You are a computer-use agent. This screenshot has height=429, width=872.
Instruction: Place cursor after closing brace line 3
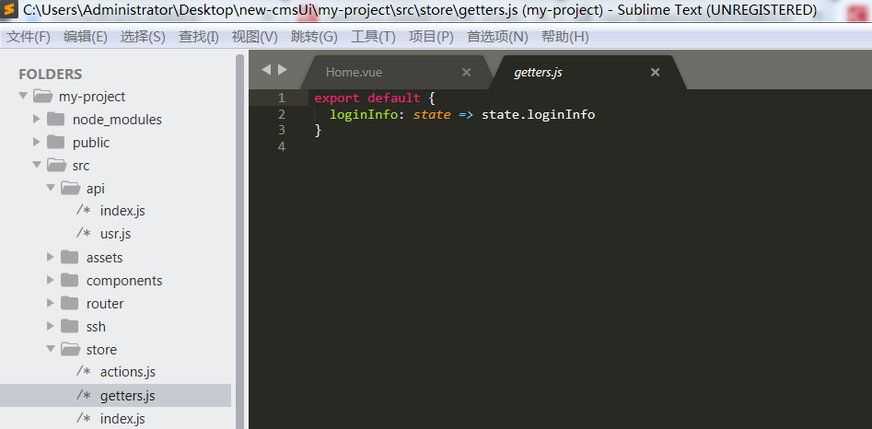pos(322,131)
